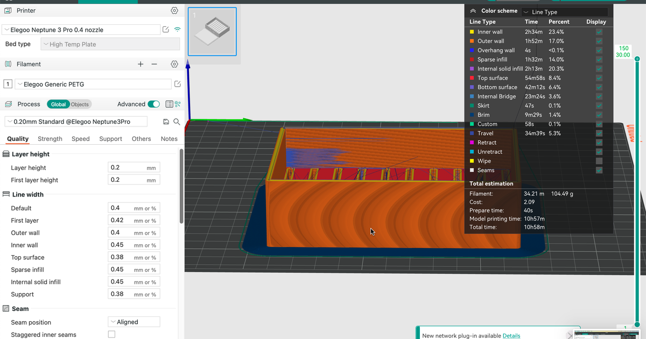This screenshot has height=339, width=646.
Task: Open the process settings search
Action: point(176,122)
